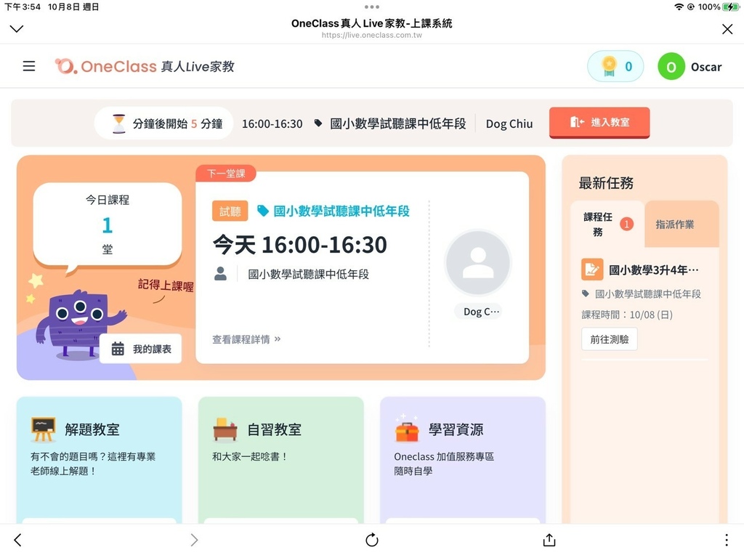Click the 下午3:54 clock in status bar
Image resolution: width=744 pixels, height=558 pixels.
tap(23, 7)
